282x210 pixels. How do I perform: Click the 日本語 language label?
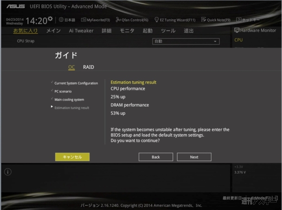(x=70, y=20)
